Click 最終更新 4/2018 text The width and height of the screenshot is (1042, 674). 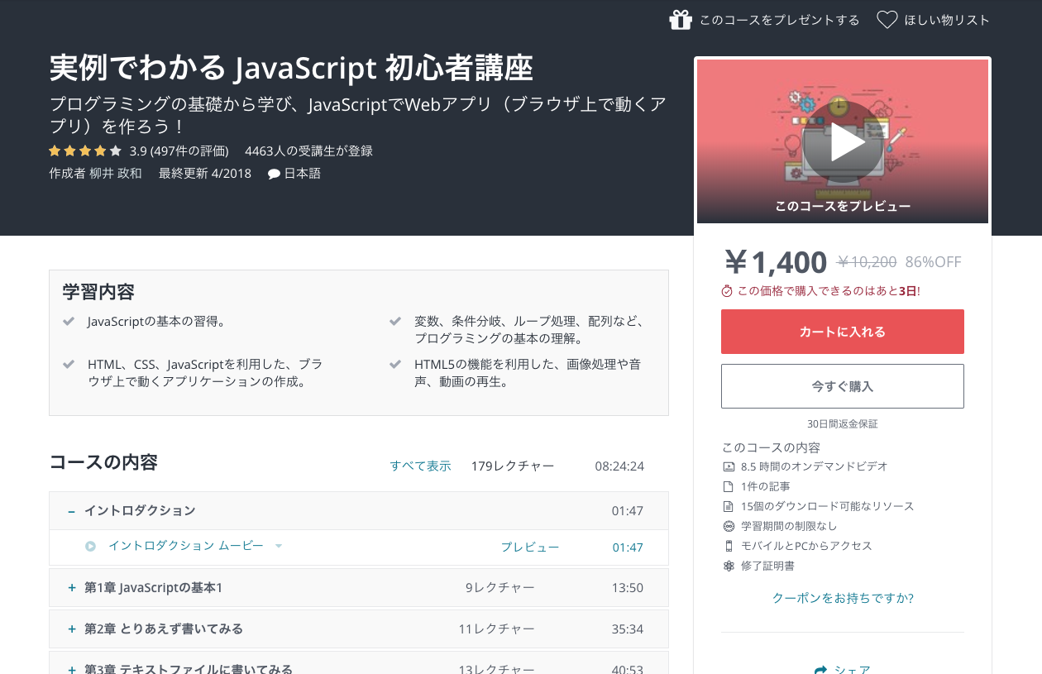(204, 174)
